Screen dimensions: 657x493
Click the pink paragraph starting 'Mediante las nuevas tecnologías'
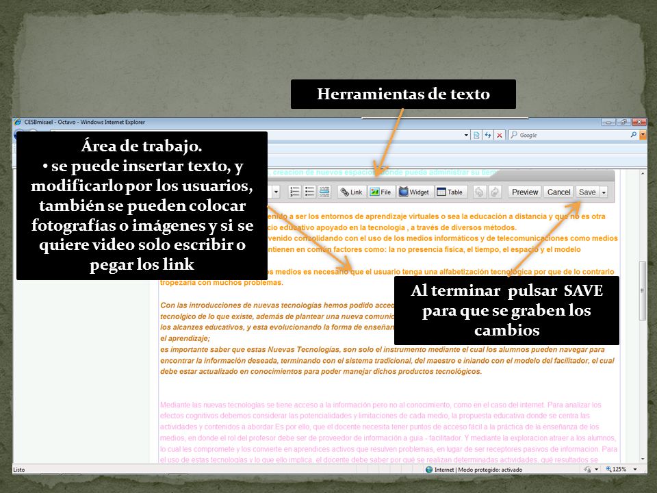tap(389, 432)
